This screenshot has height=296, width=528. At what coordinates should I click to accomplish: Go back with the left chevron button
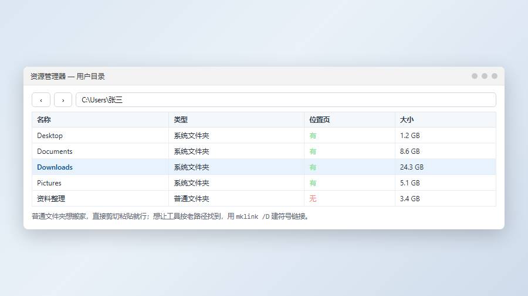(x=41, y=99)
